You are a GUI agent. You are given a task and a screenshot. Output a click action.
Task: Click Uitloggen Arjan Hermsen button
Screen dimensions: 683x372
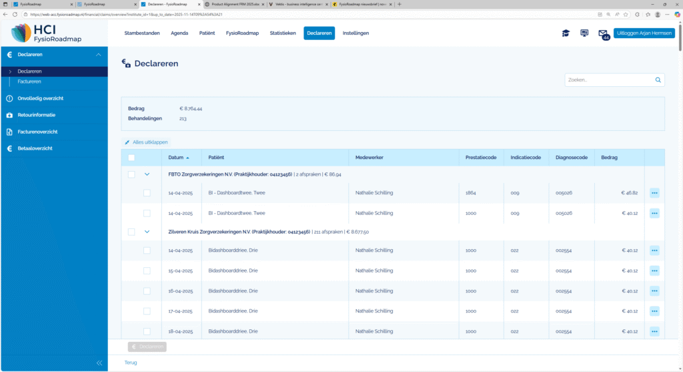pos(644,33)
